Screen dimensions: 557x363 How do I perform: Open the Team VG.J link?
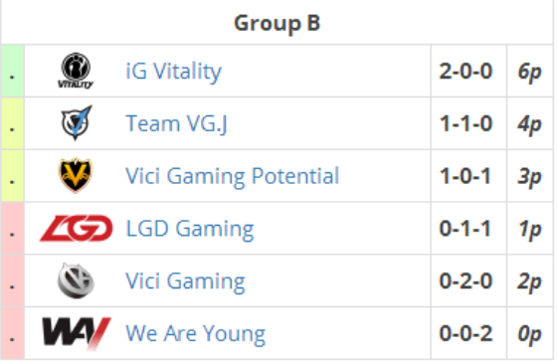(176, 123)
